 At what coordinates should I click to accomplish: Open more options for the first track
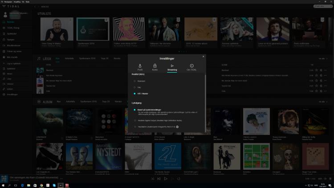[326, 70]
